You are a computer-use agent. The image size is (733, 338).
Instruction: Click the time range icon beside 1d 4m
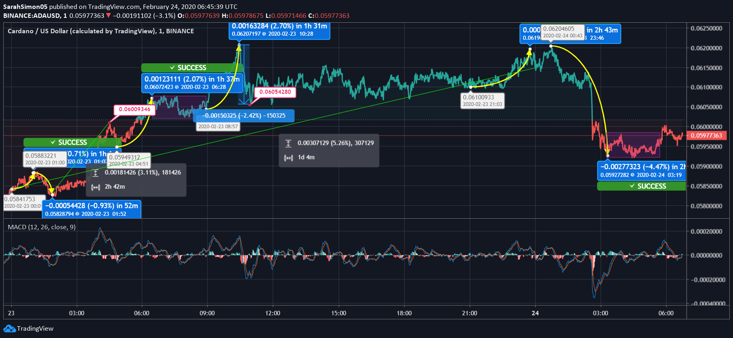[288, 157]
